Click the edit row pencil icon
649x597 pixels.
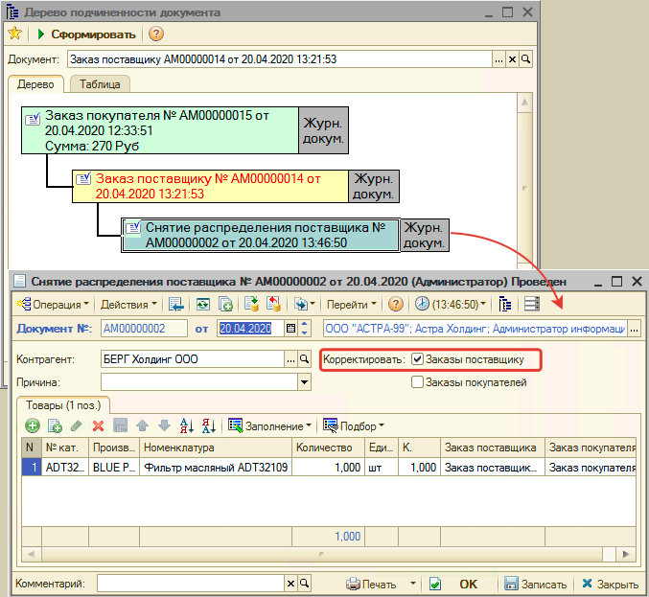[x=76, y=425]
